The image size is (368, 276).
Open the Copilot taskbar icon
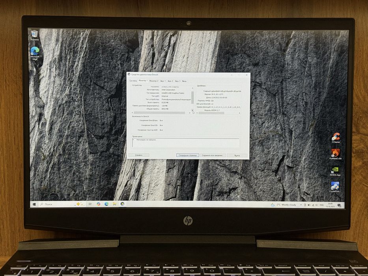98,204
